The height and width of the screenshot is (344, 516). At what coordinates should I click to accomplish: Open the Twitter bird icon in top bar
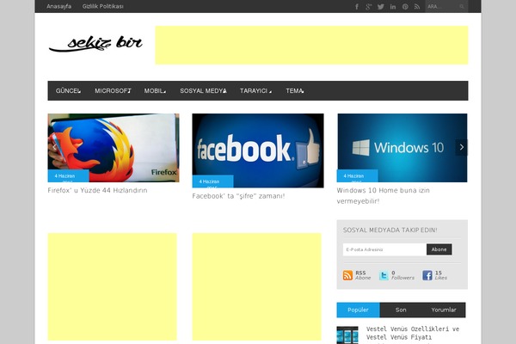tap(381, 7)
